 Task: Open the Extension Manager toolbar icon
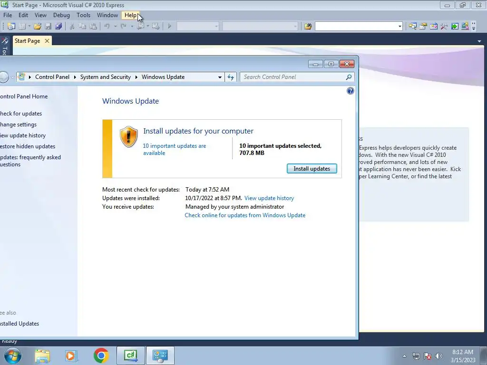(x=465, y=27)
